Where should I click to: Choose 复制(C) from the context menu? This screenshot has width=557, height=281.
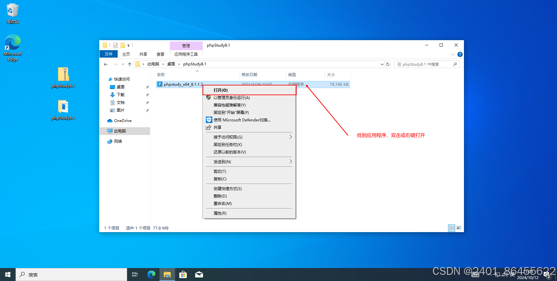(x=249, y=179)
